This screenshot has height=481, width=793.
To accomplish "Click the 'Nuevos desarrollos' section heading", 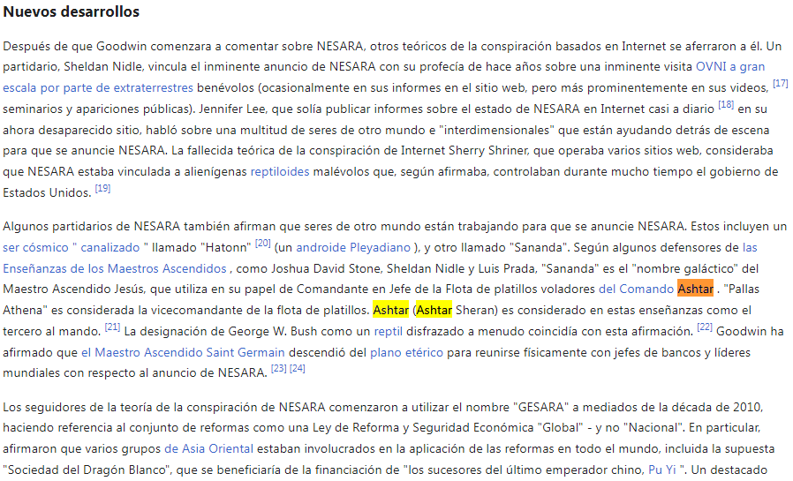I will [x=72, y=11].
